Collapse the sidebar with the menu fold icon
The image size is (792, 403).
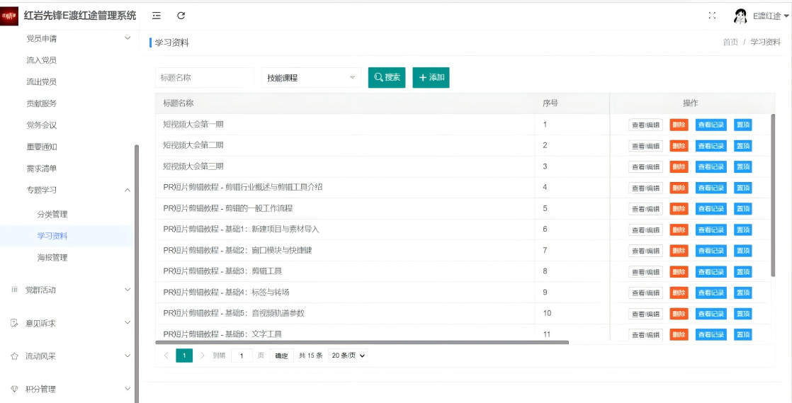pos(157,16)
